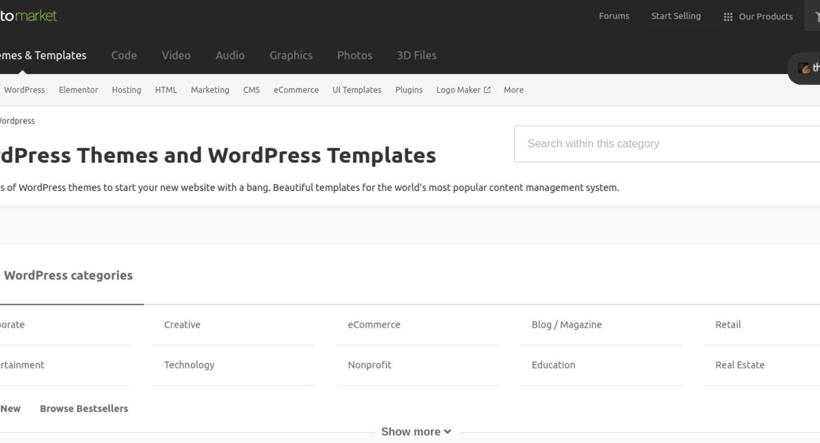The image size is (820, 443).
Task: Open the eCommerce submenu item
Action: (296, 90)
